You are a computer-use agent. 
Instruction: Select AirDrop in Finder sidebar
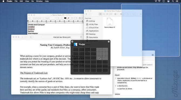[x=90, y=21]
